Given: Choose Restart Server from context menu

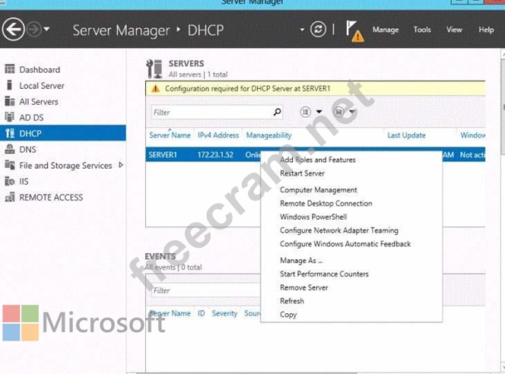Looking at the screenshot, I should pyautogui.click(x=302, y=173).
